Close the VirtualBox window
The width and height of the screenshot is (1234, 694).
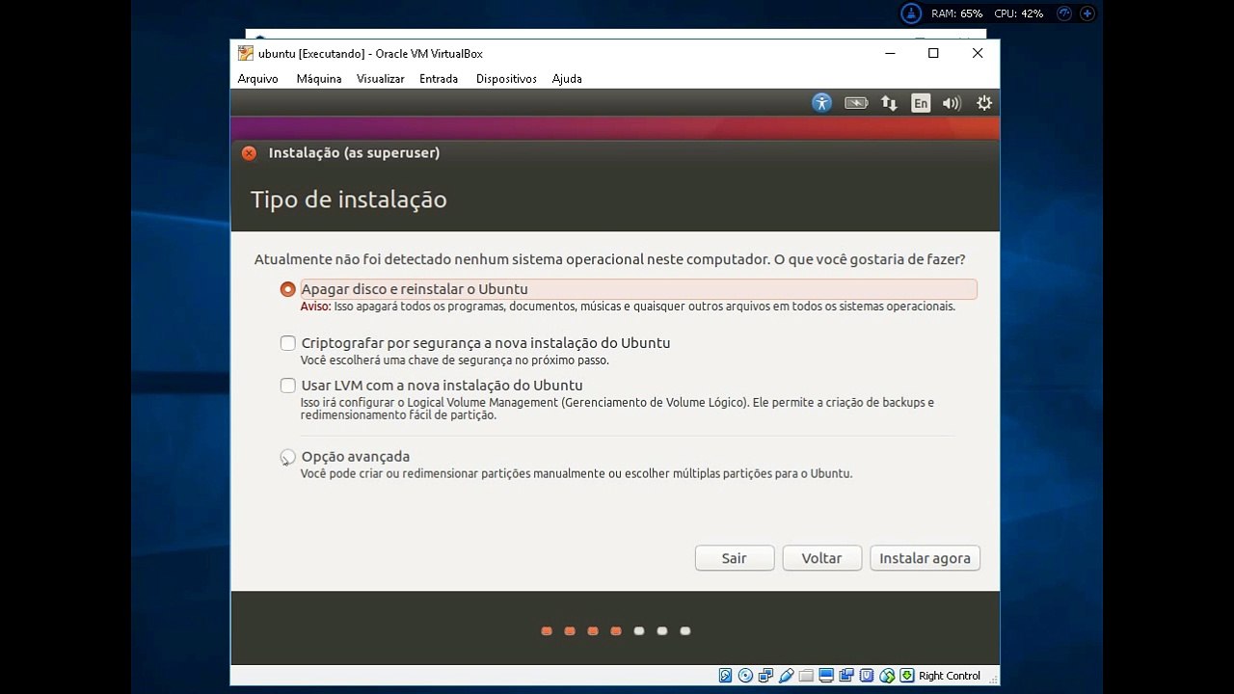click(978, 54)
